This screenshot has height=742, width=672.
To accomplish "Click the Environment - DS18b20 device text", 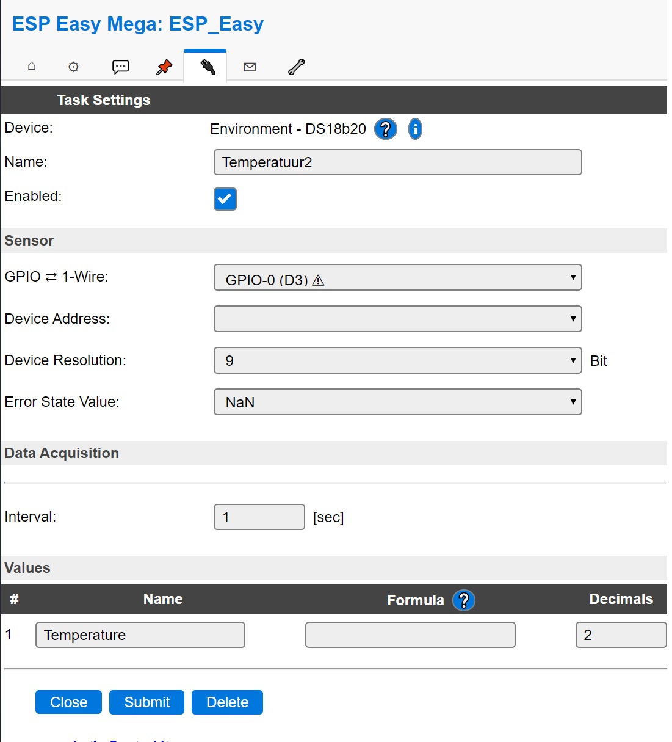I will (x=288, y=129).
